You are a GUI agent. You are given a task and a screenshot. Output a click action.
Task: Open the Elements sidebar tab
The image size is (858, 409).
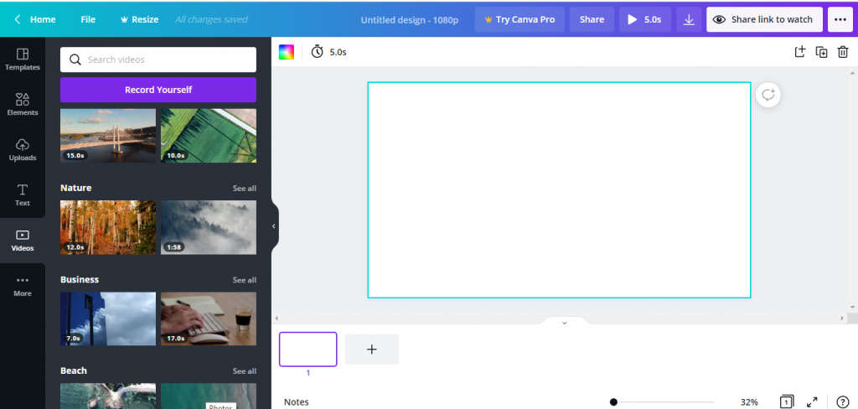[x=23, y=104]
